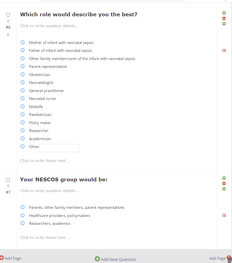Click the Add New Question button

pos(115,259)
